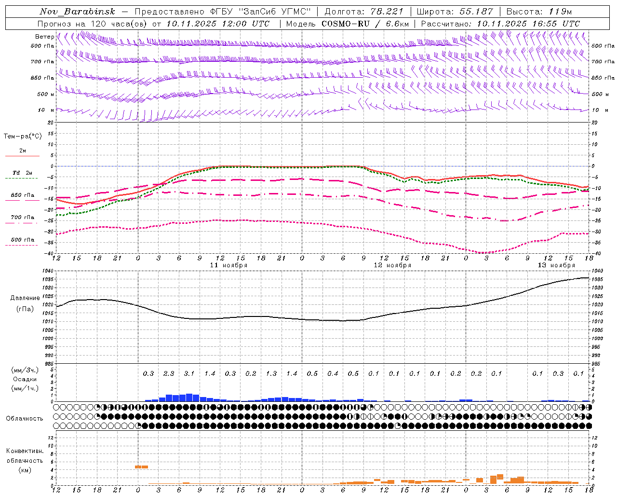Click the 1.3 precipitation value
This screenshot has height=494, width=617.
point(271,374)
